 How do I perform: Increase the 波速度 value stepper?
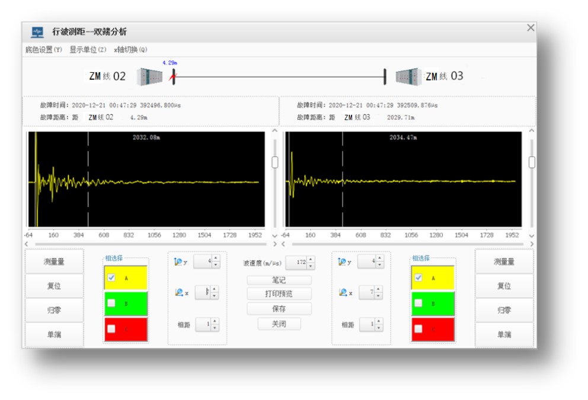point(311,259)
